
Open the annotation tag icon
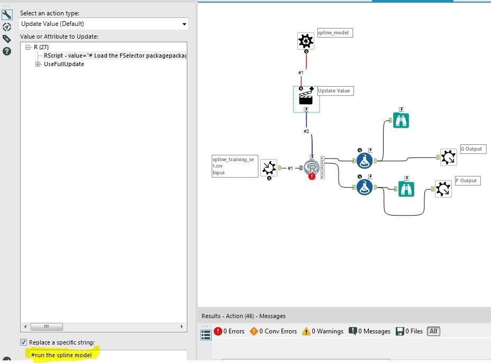click(x=6, y=39)
